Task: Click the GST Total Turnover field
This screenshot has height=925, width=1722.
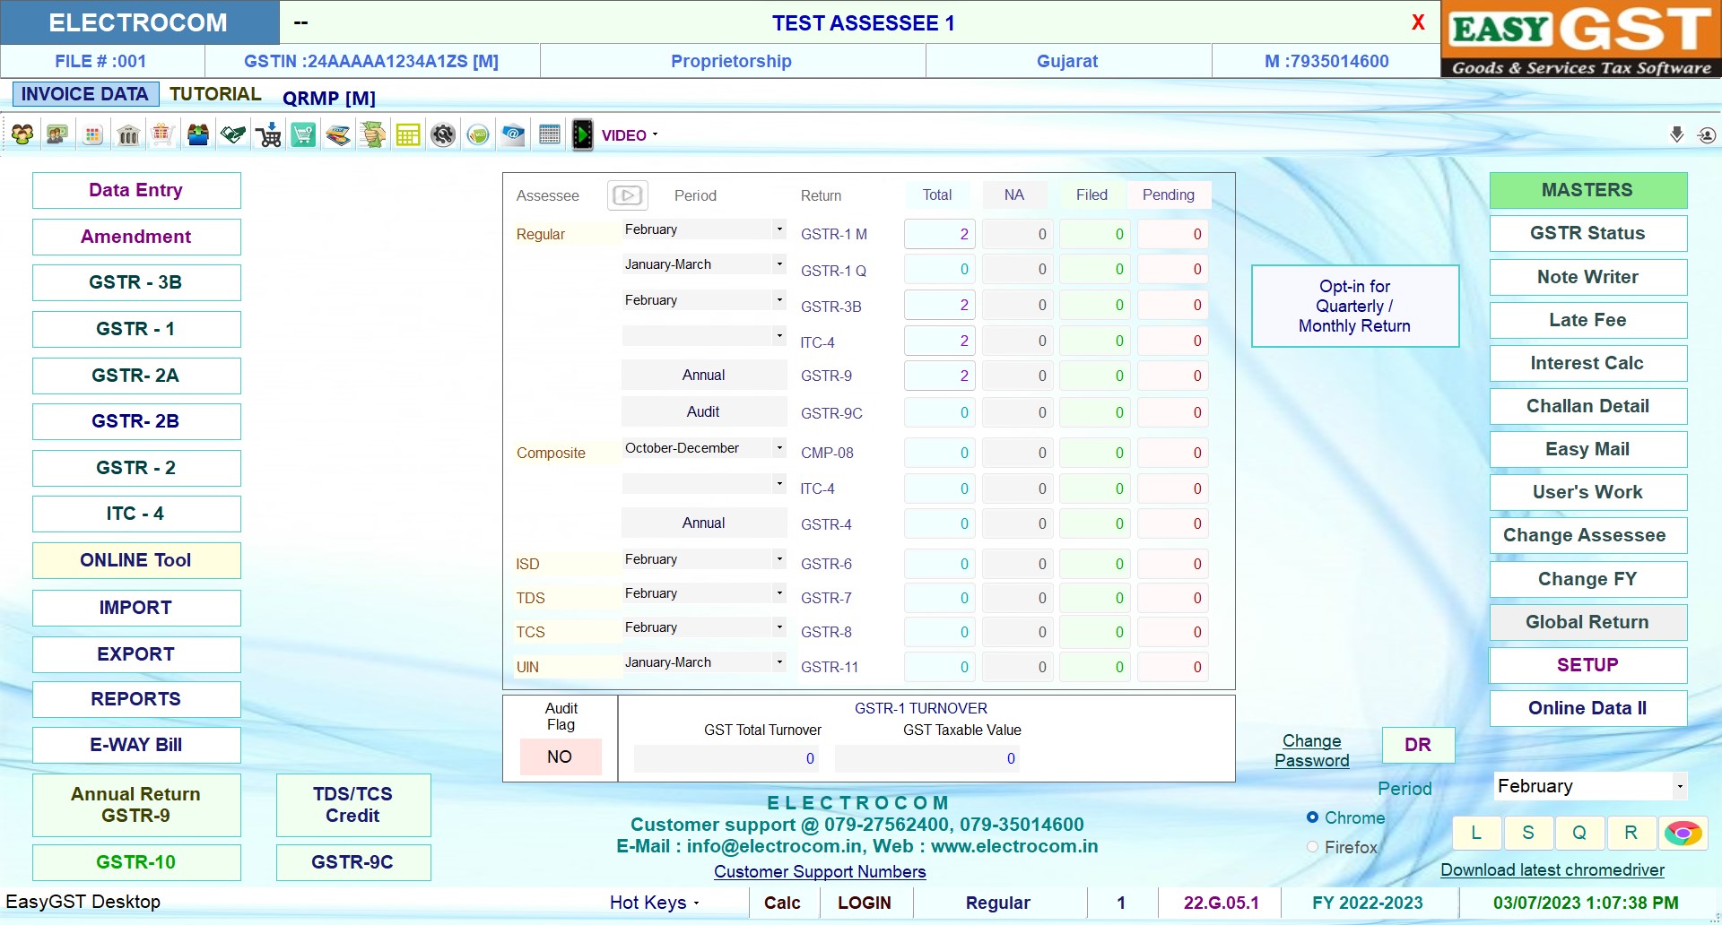Action: point(726,759)
